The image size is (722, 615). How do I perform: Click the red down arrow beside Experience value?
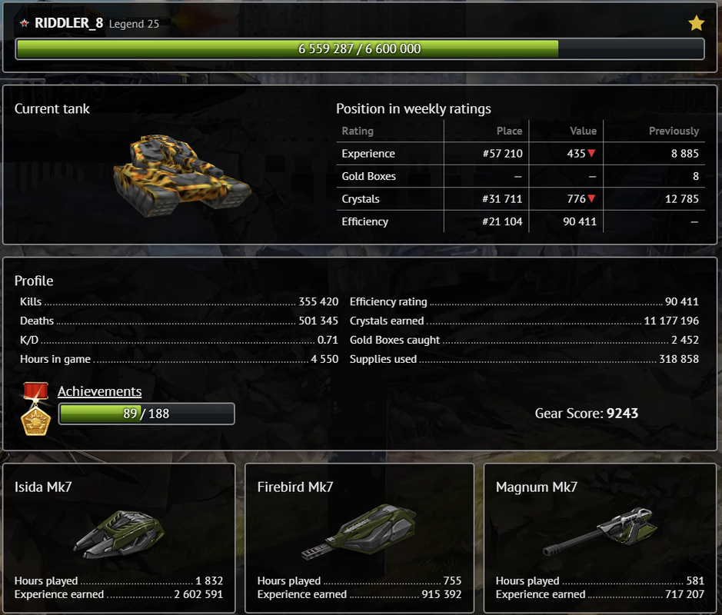pyautogui.click(x=592, y=153)
